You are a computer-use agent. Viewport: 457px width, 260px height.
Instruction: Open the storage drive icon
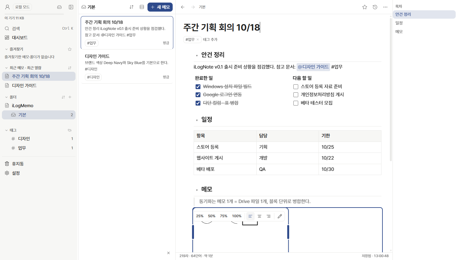59,7
